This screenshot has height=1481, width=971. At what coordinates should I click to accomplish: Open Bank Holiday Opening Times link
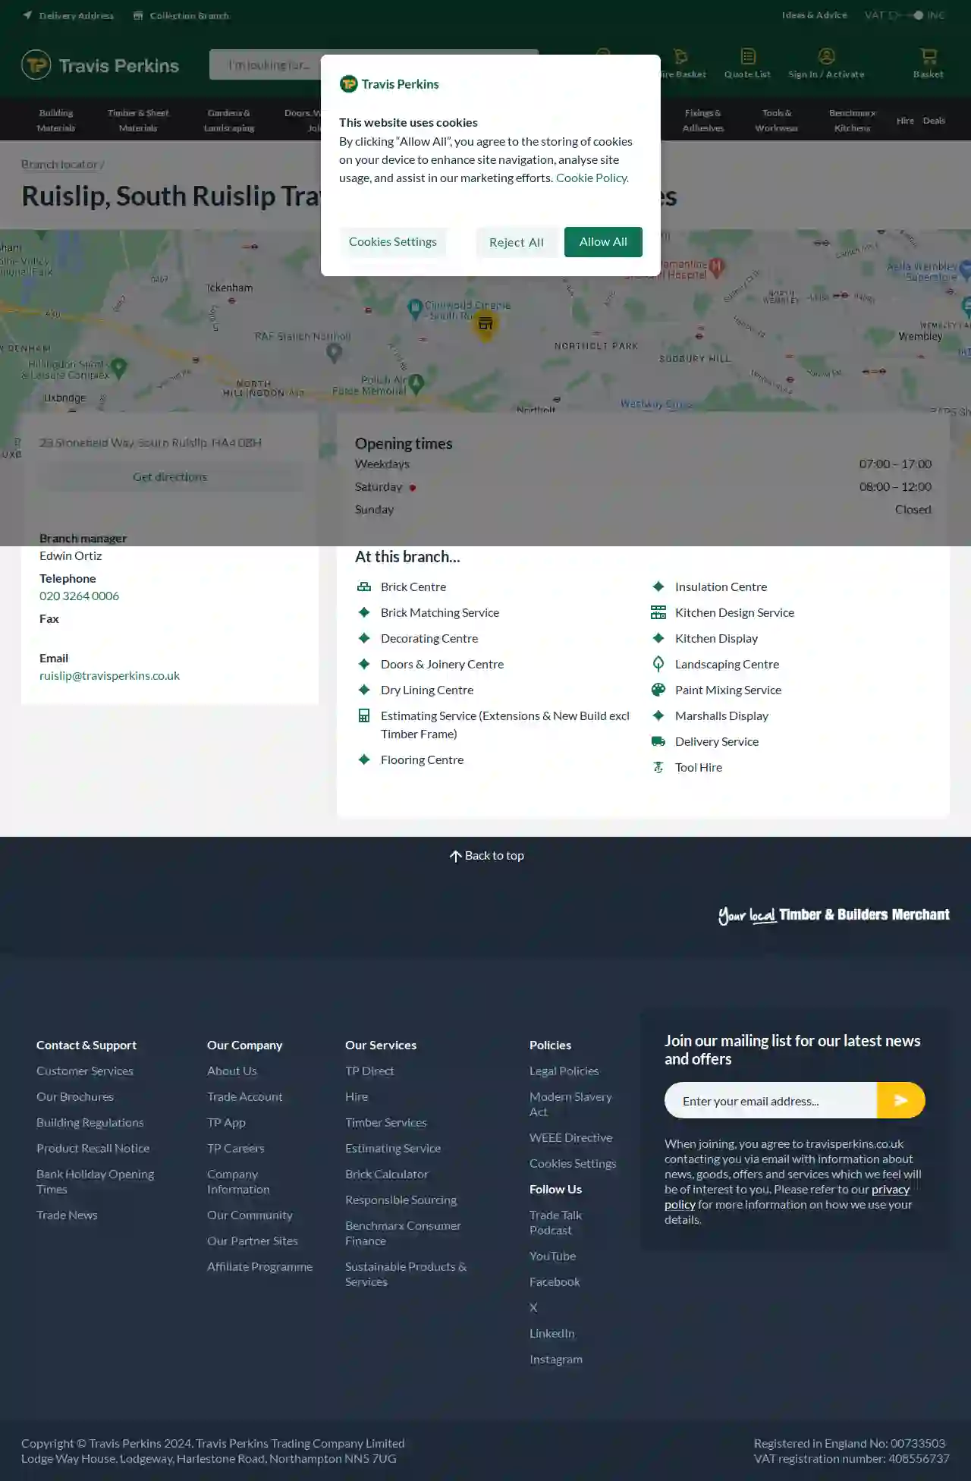click(x=95, y=1181)
